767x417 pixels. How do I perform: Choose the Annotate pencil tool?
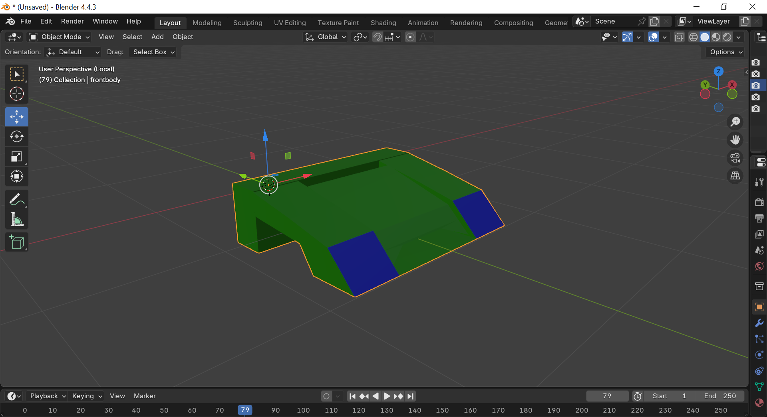click(x=16, y=199)
